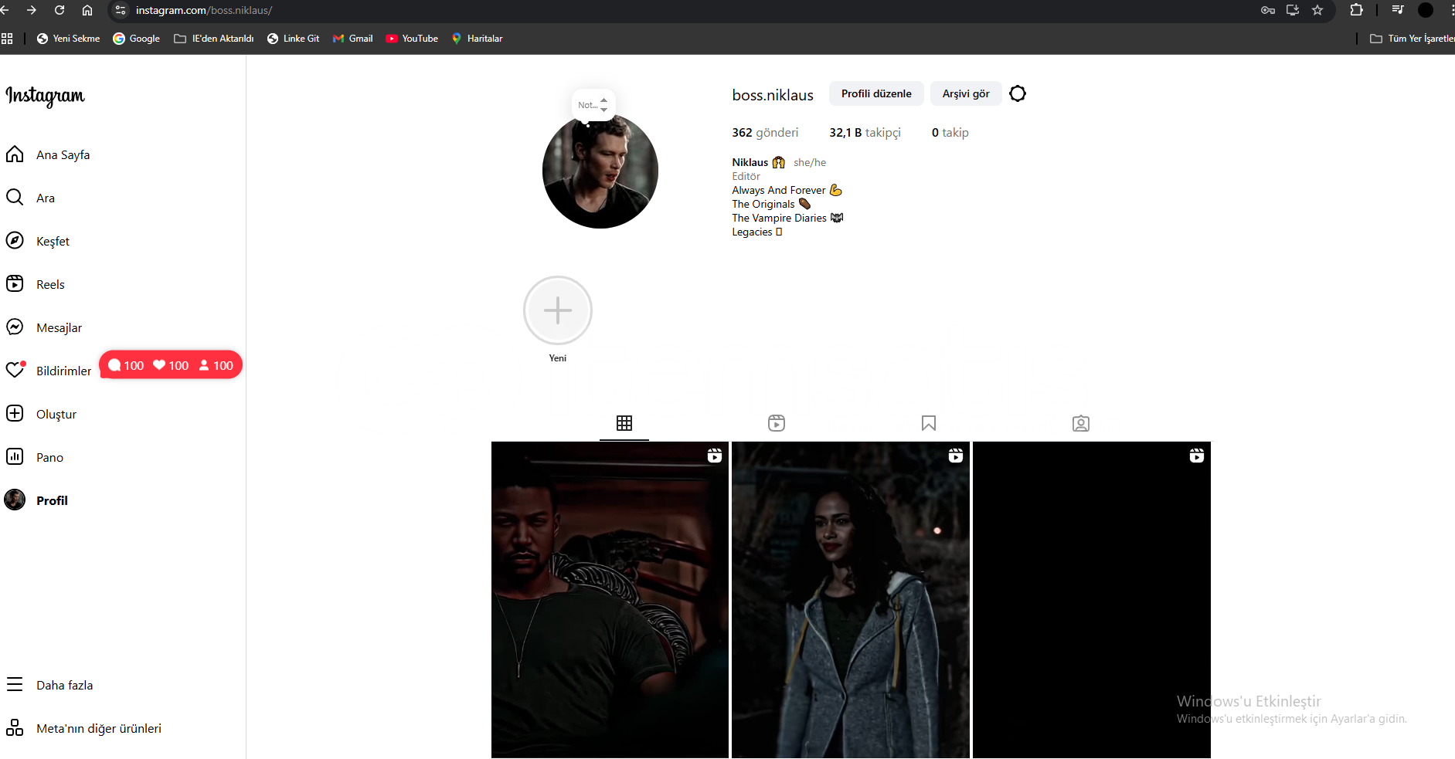Open IE'den Aktarıldı bookmark folder

tap(214, 39)
